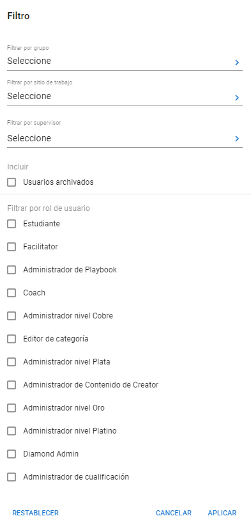This screenshot has height=532, width=251.
Task: Select the Administrador de Playbook checkbox
Action: click(11, 270)
